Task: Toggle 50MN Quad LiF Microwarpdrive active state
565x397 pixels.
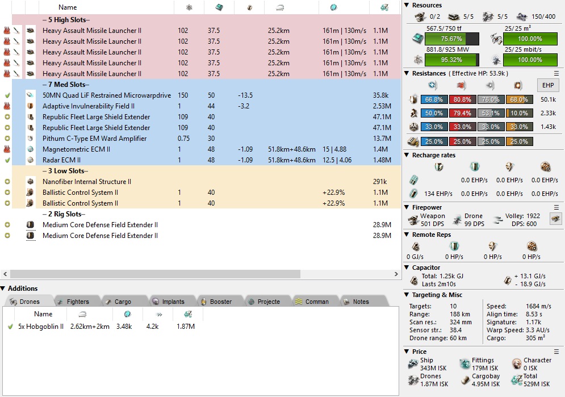Action: tap(7, 95)
